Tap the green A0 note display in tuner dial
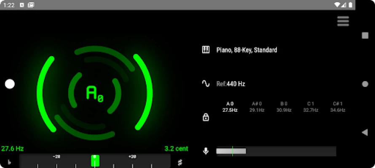Viewport: 375px width, 168px height. (x=95, y=93)
